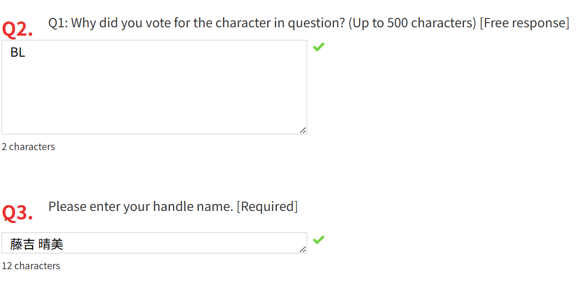Click the green checkmark beside the Q2 response box
The height and width of the screenshot is (287, 578).
click(318, 47)
